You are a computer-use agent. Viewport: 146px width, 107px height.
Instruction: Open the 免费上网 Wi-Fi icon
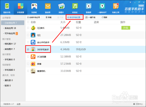[116, 6]
